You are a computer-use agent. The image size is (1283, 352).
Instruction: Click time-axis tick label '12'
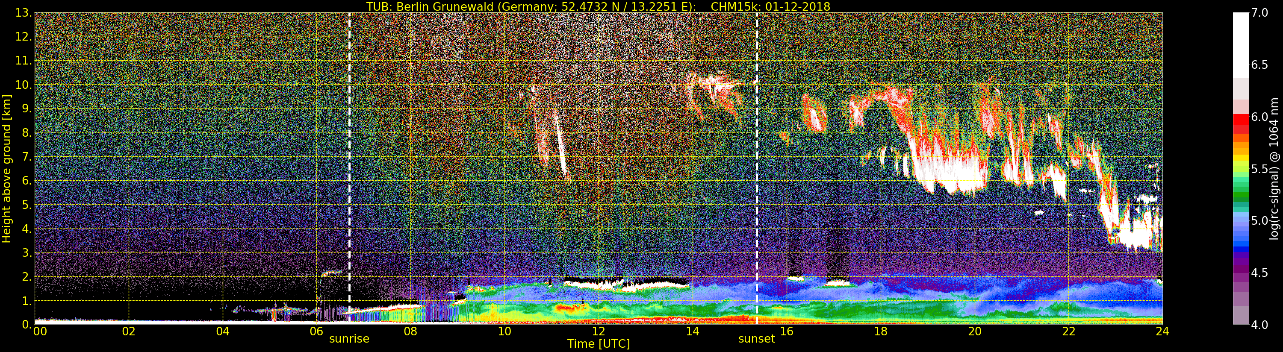click(598, 331)
